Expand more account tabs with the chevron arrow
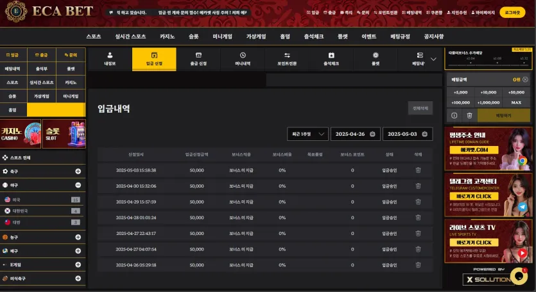The image size is (536, 292). [433, 59]
